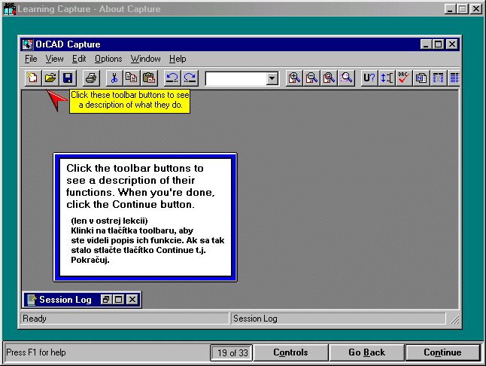Click the Design Rules Check icon
This screenshot has height=366, width=486.
click(x=404, y=78)
